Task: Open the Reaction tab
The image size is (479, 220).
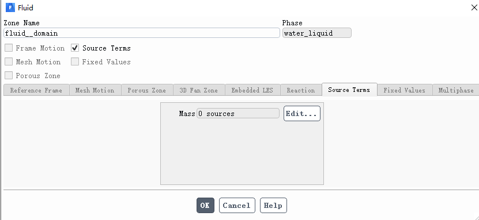Action: [301, 90]
